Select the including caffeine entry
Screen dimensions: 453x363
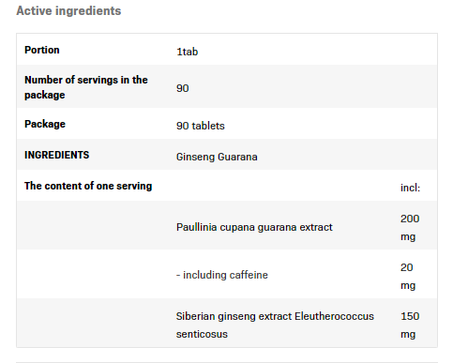point(222,275)
